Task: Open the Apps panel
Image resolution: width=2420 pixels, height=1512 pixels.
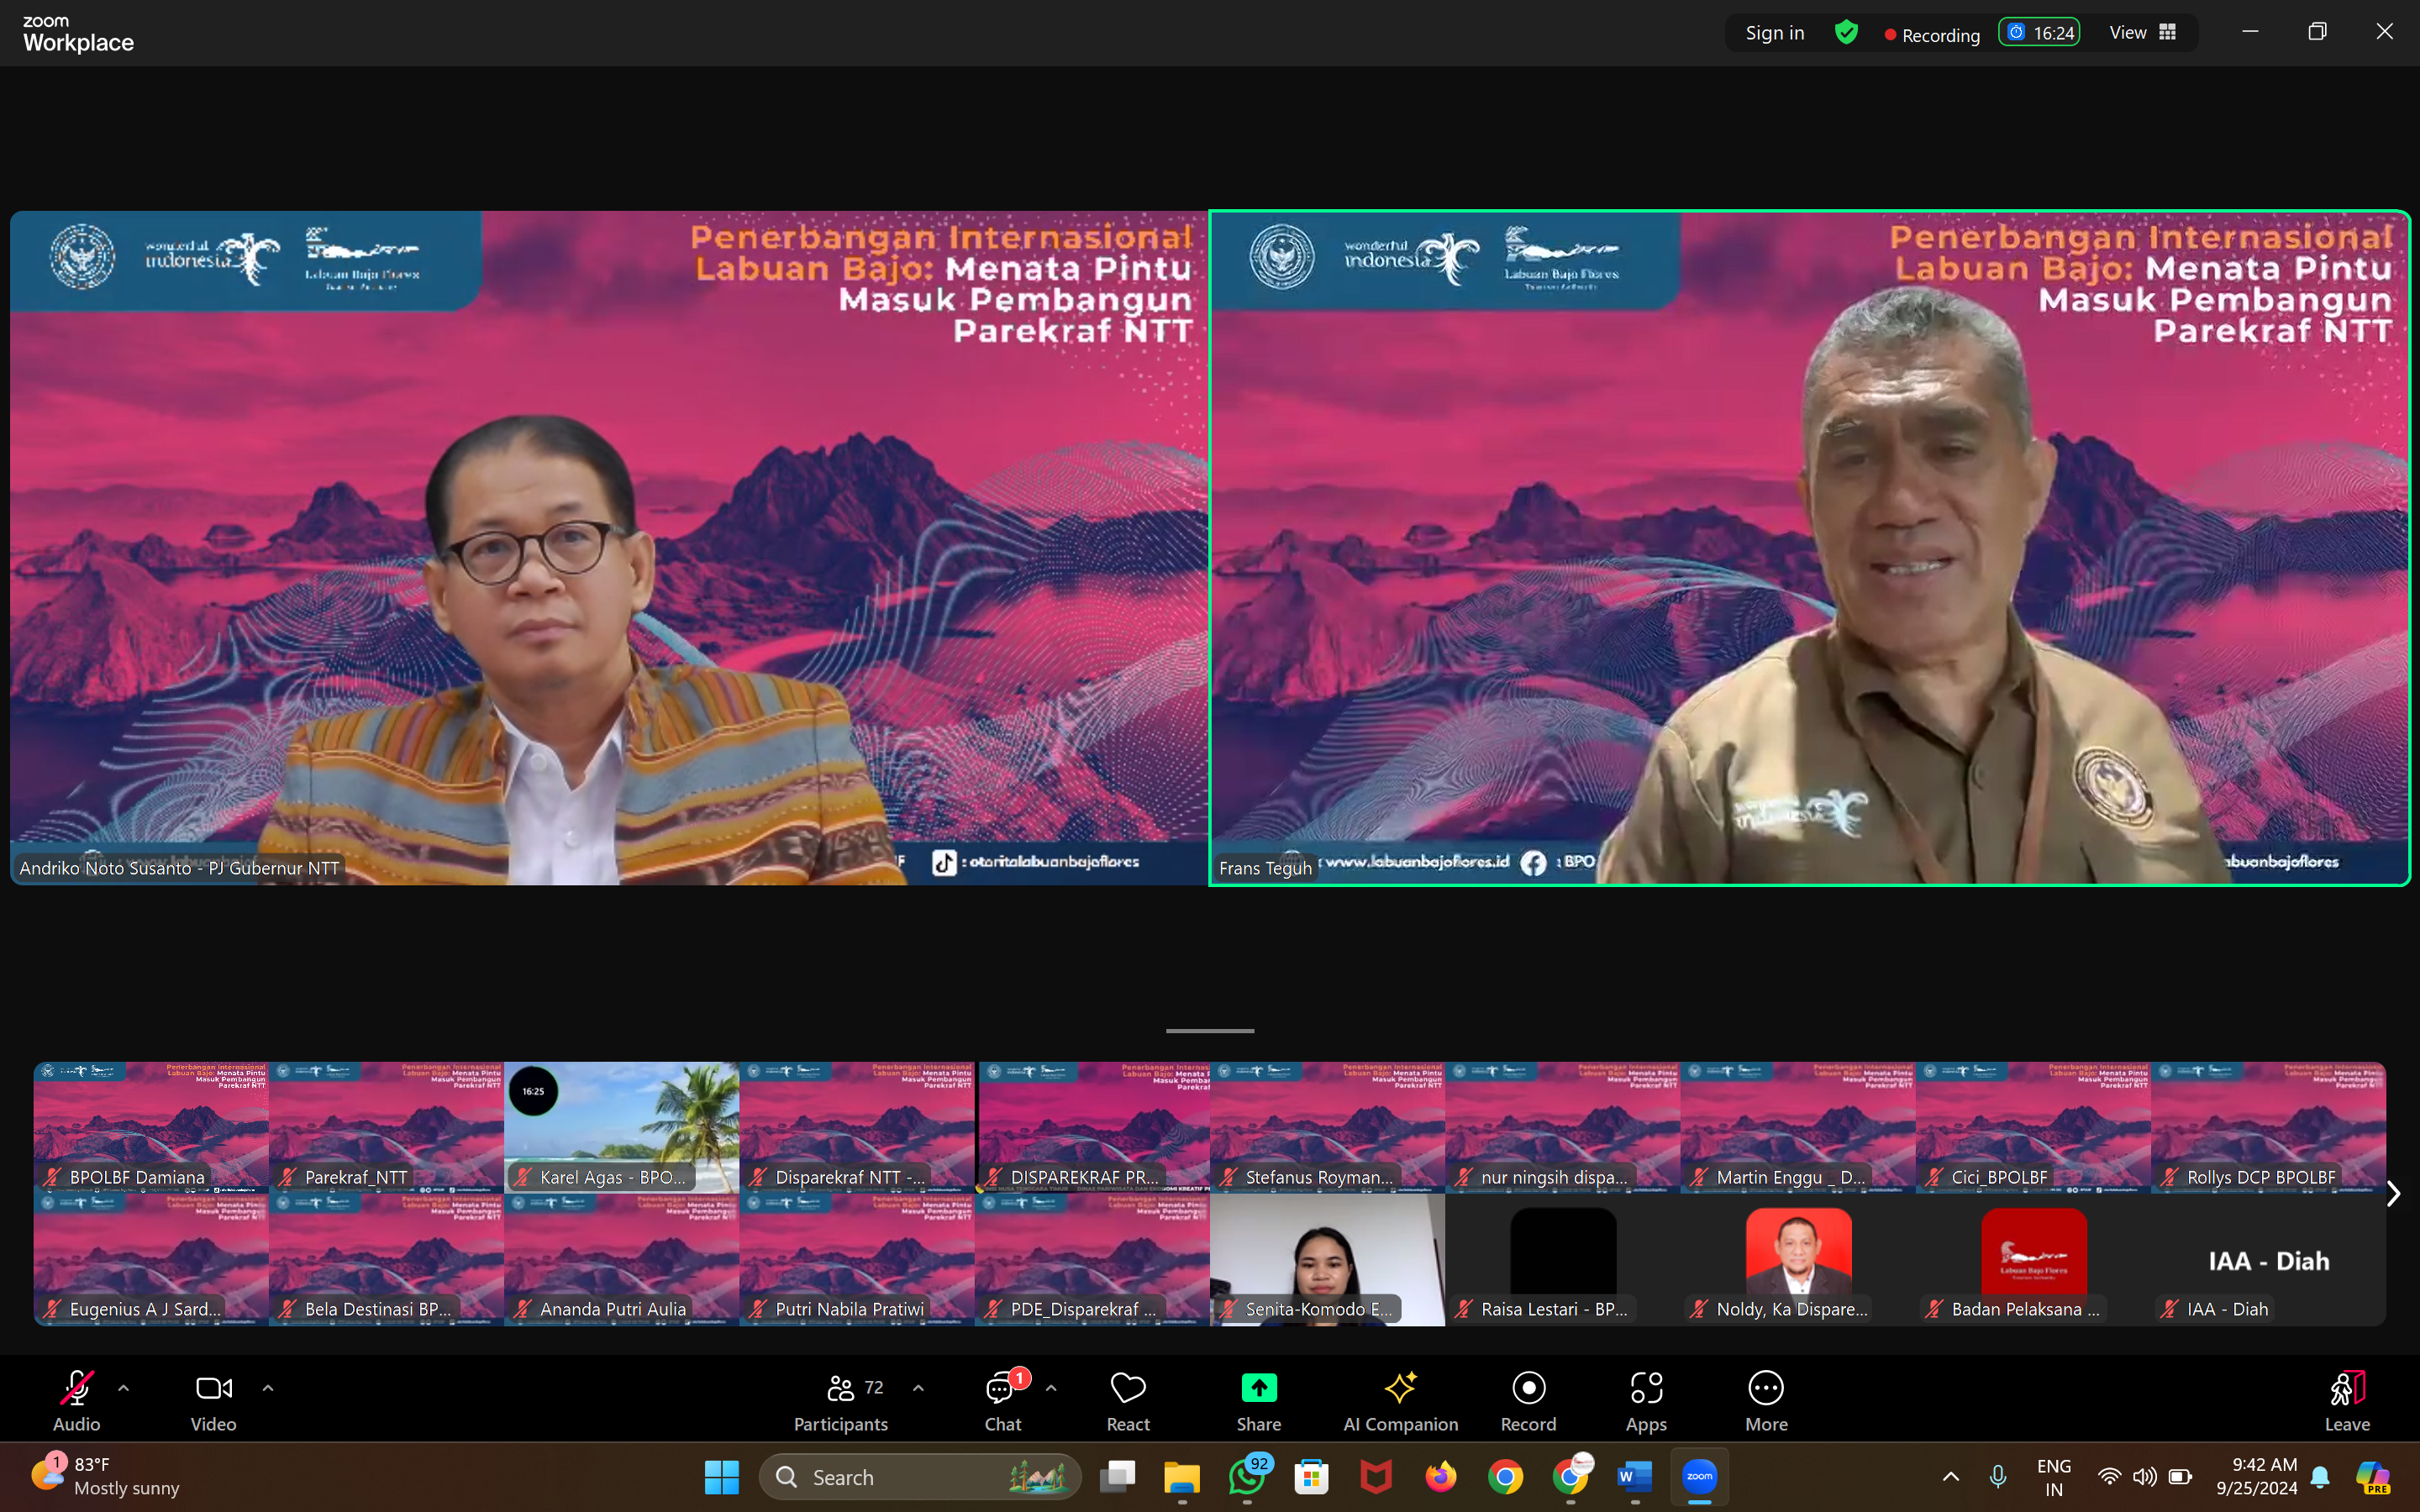Action: pyautogui.click(x=1645, y=1401)
